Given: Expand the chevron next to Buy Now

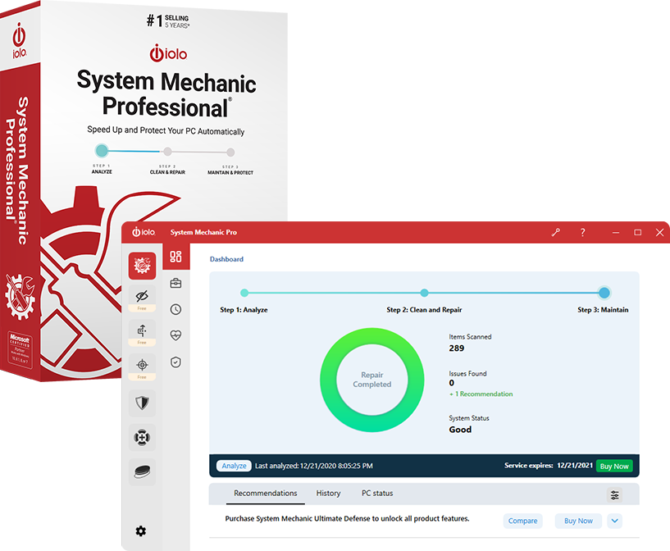Looking at the screenshot, I should [614, 521].
